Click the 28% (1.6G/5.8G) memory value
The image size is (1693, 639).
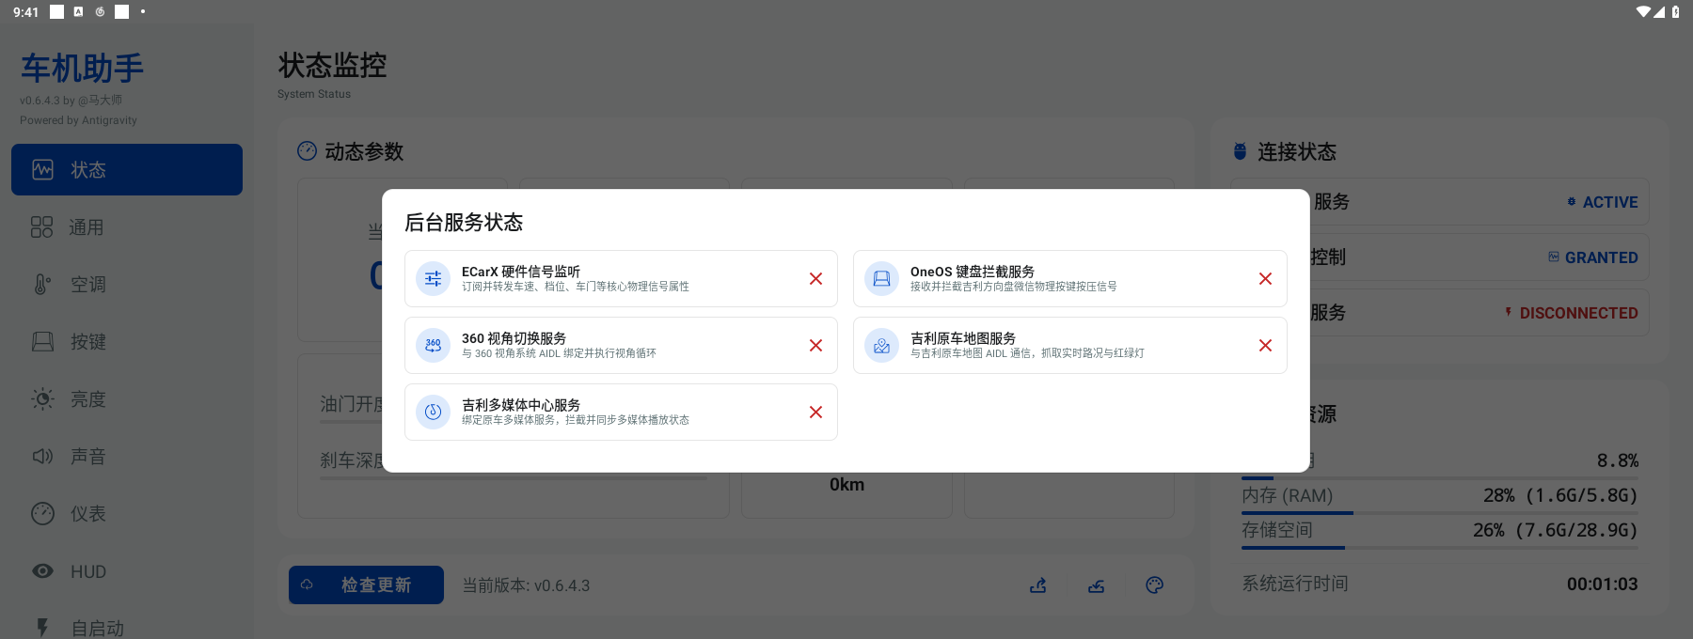coord(1560,495)
